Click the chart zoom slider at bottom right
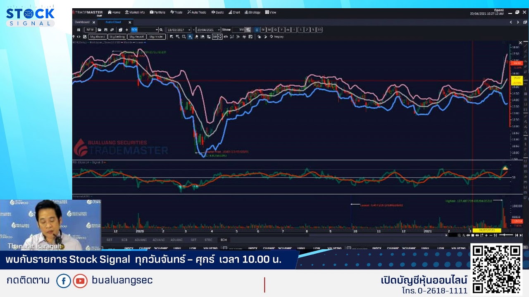 point(506,235)
